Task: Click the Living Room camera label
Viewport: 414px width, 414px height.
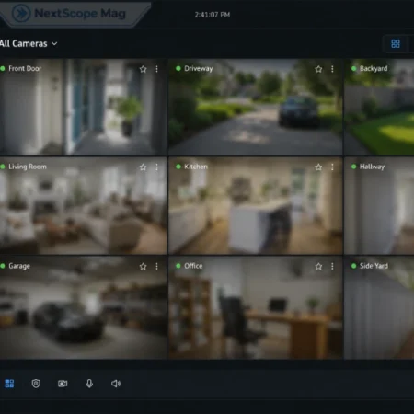Action: [28, 167]
